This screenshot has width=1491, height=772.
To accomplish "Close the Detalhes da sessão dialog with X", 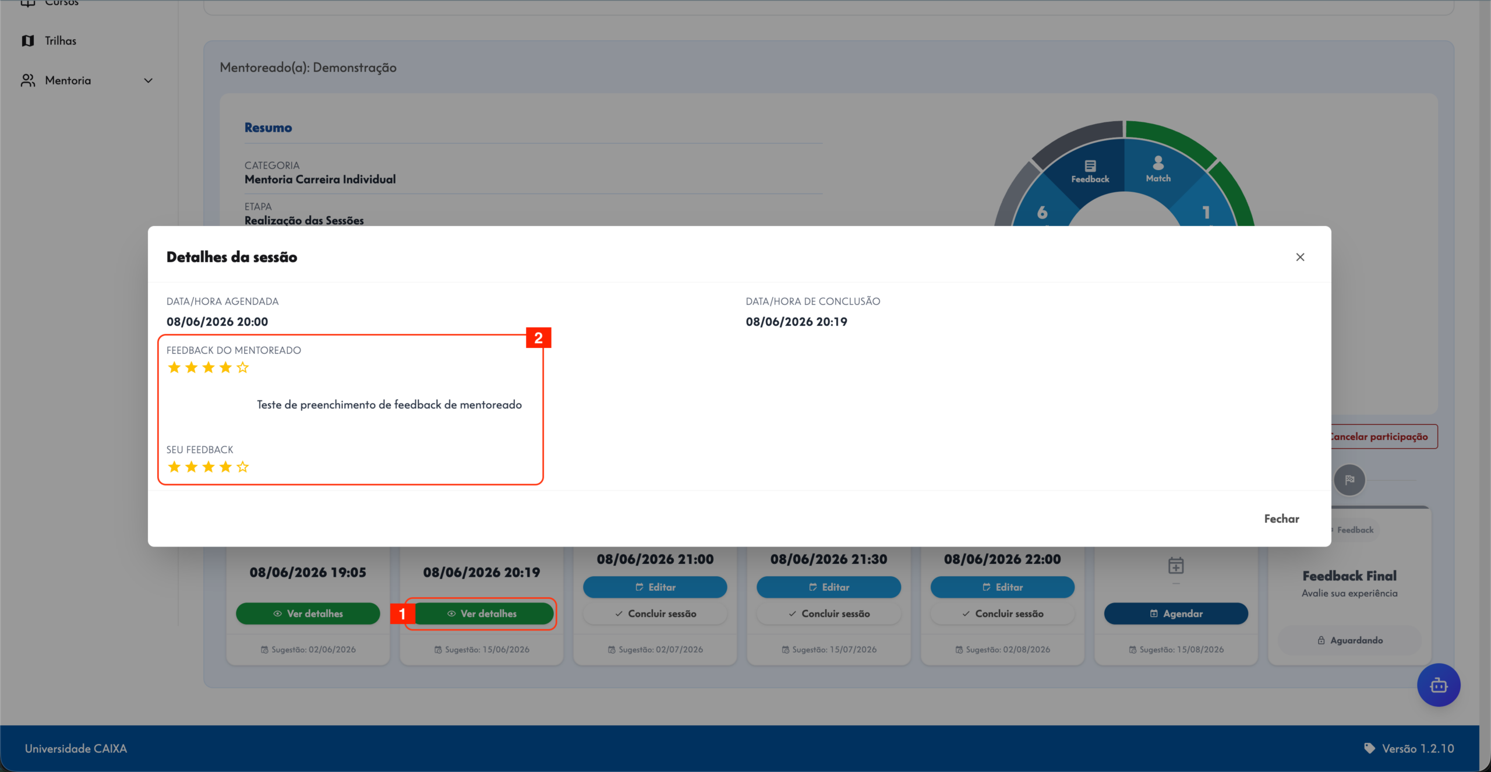I will [x=1300, y=257].
